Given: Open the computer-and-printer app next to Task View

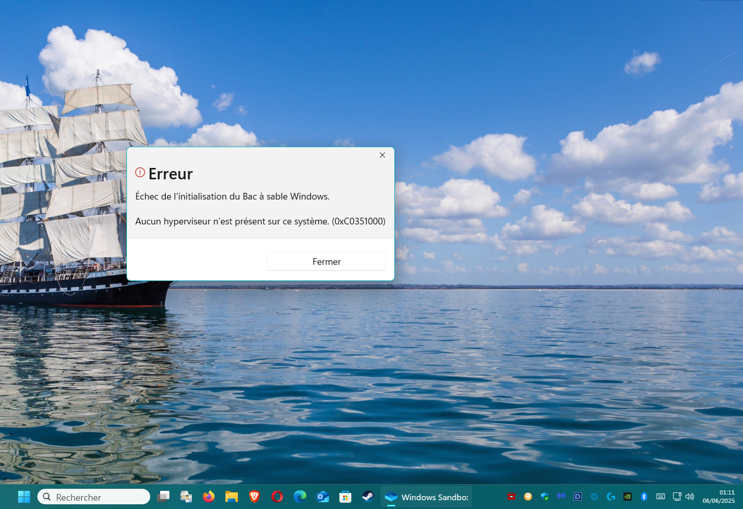Looking at the screenshot, I should [186, 497].
